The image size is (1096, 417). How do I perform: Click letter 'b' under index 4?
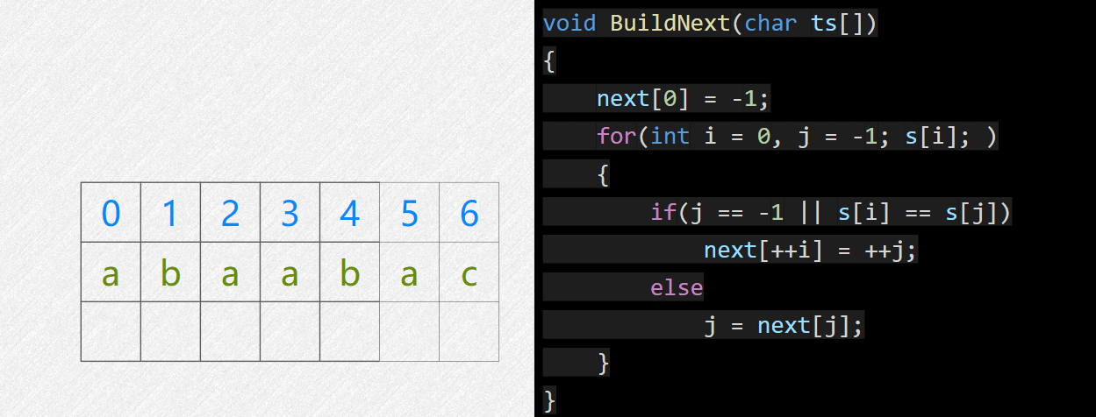pos(349,272)
